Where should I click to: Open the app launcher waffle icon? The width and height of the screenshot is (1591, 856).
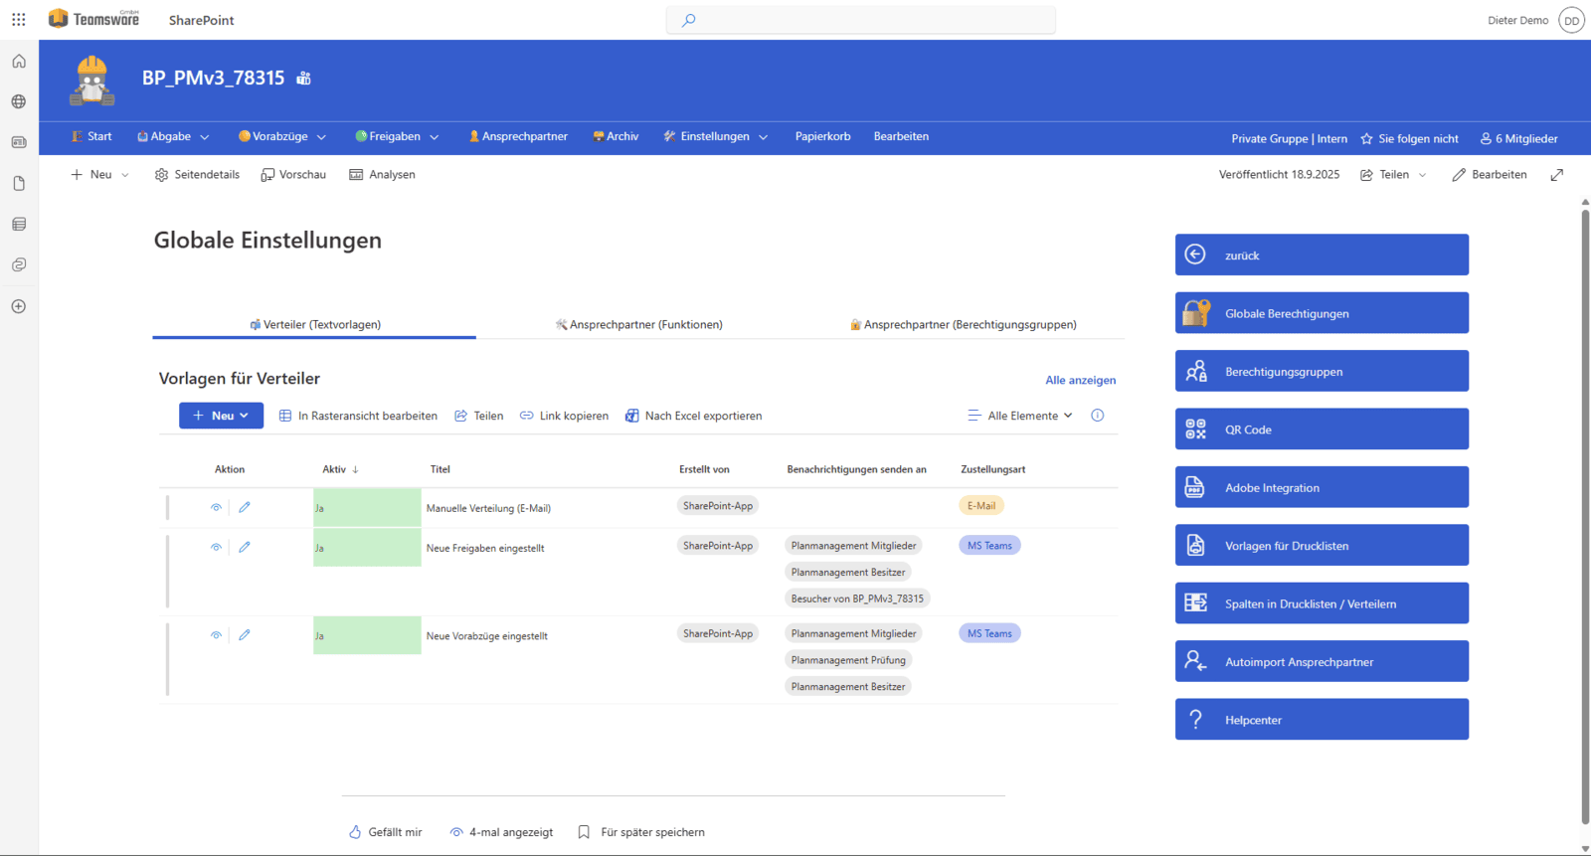pyautogui.click(x=19, y=20)
